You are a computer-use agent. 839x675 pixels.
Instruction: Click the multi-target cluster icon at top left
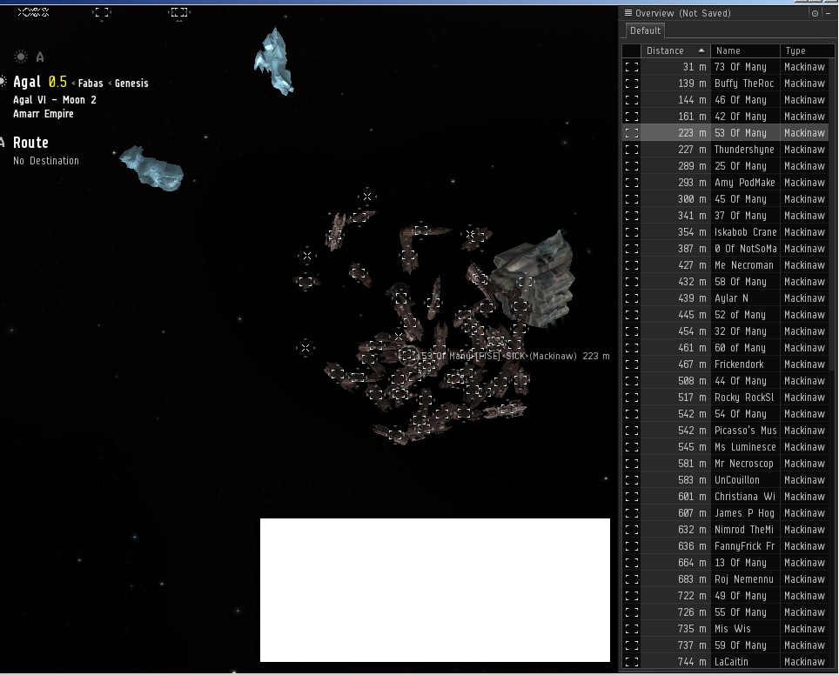pos(33,12)
